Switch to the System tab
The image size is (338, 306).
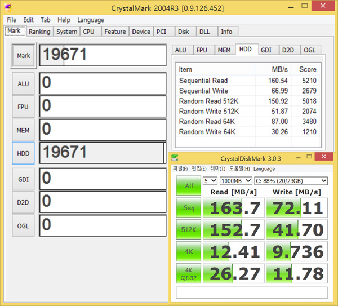click(x=67, y=32)
